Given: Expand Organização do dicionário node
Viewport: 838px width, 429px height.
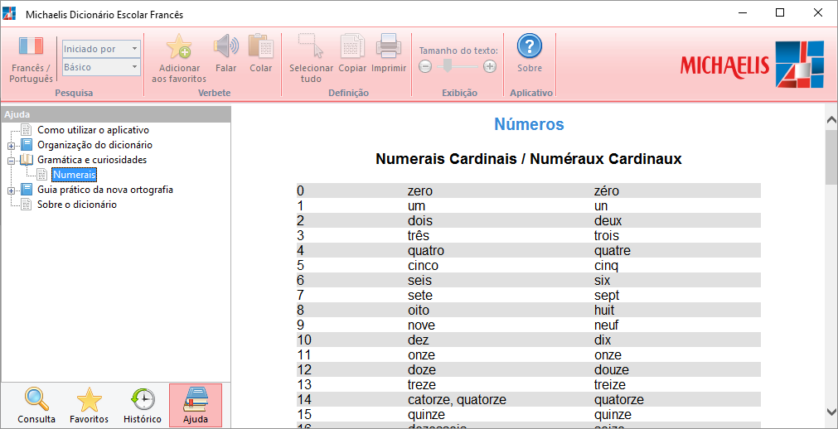Looking at the screenshot, I should click(x=11, y=145).
